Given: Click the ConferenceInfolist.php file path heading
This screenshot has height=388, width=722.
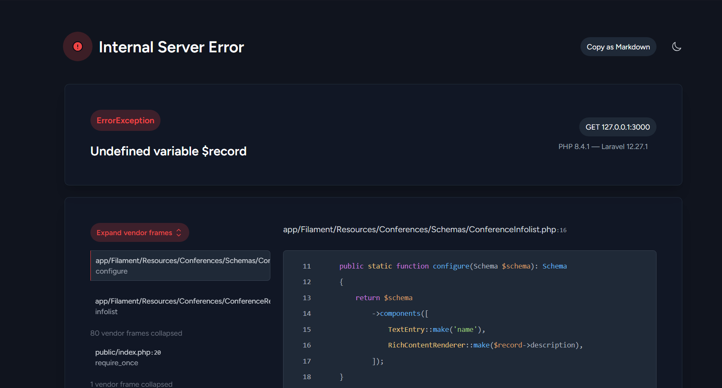Looking at the screenshot, I should click(x=425, y=230).
